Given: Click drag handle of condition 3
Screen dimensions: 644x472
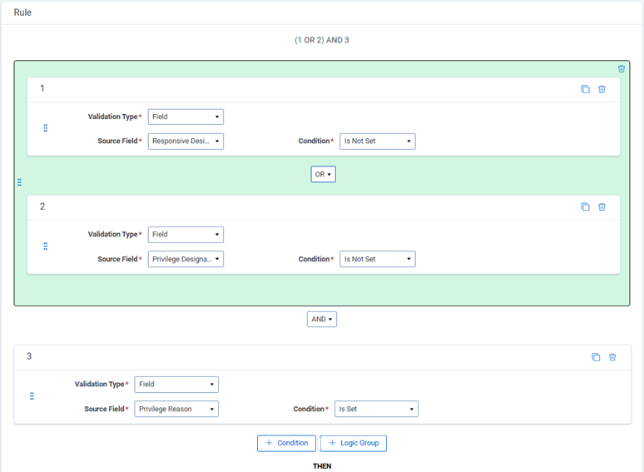Looking at the screenshot, I should point(32,396).
